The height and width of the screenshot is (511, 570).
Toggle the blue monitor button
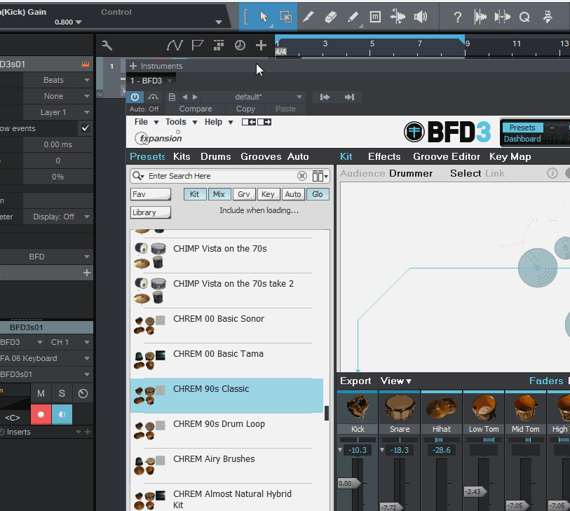(62, 414)
